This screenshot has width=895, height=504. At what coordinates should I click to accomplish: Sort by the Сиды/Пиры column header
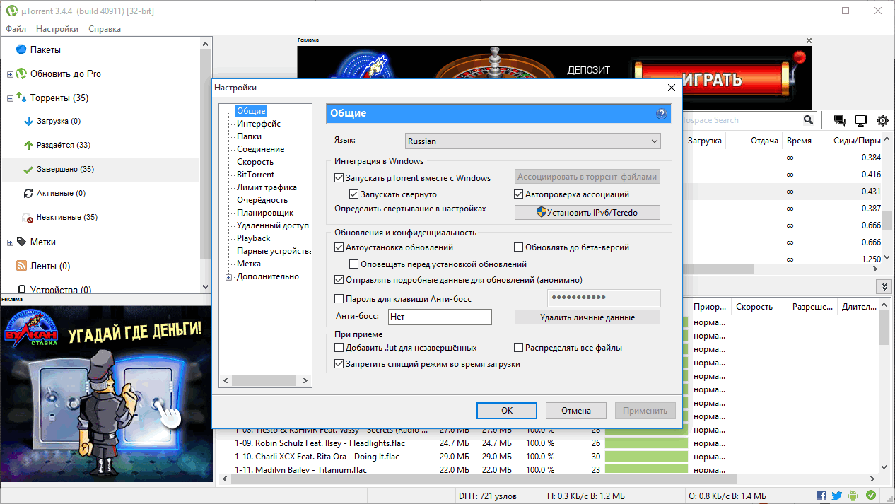click(856, 141)
